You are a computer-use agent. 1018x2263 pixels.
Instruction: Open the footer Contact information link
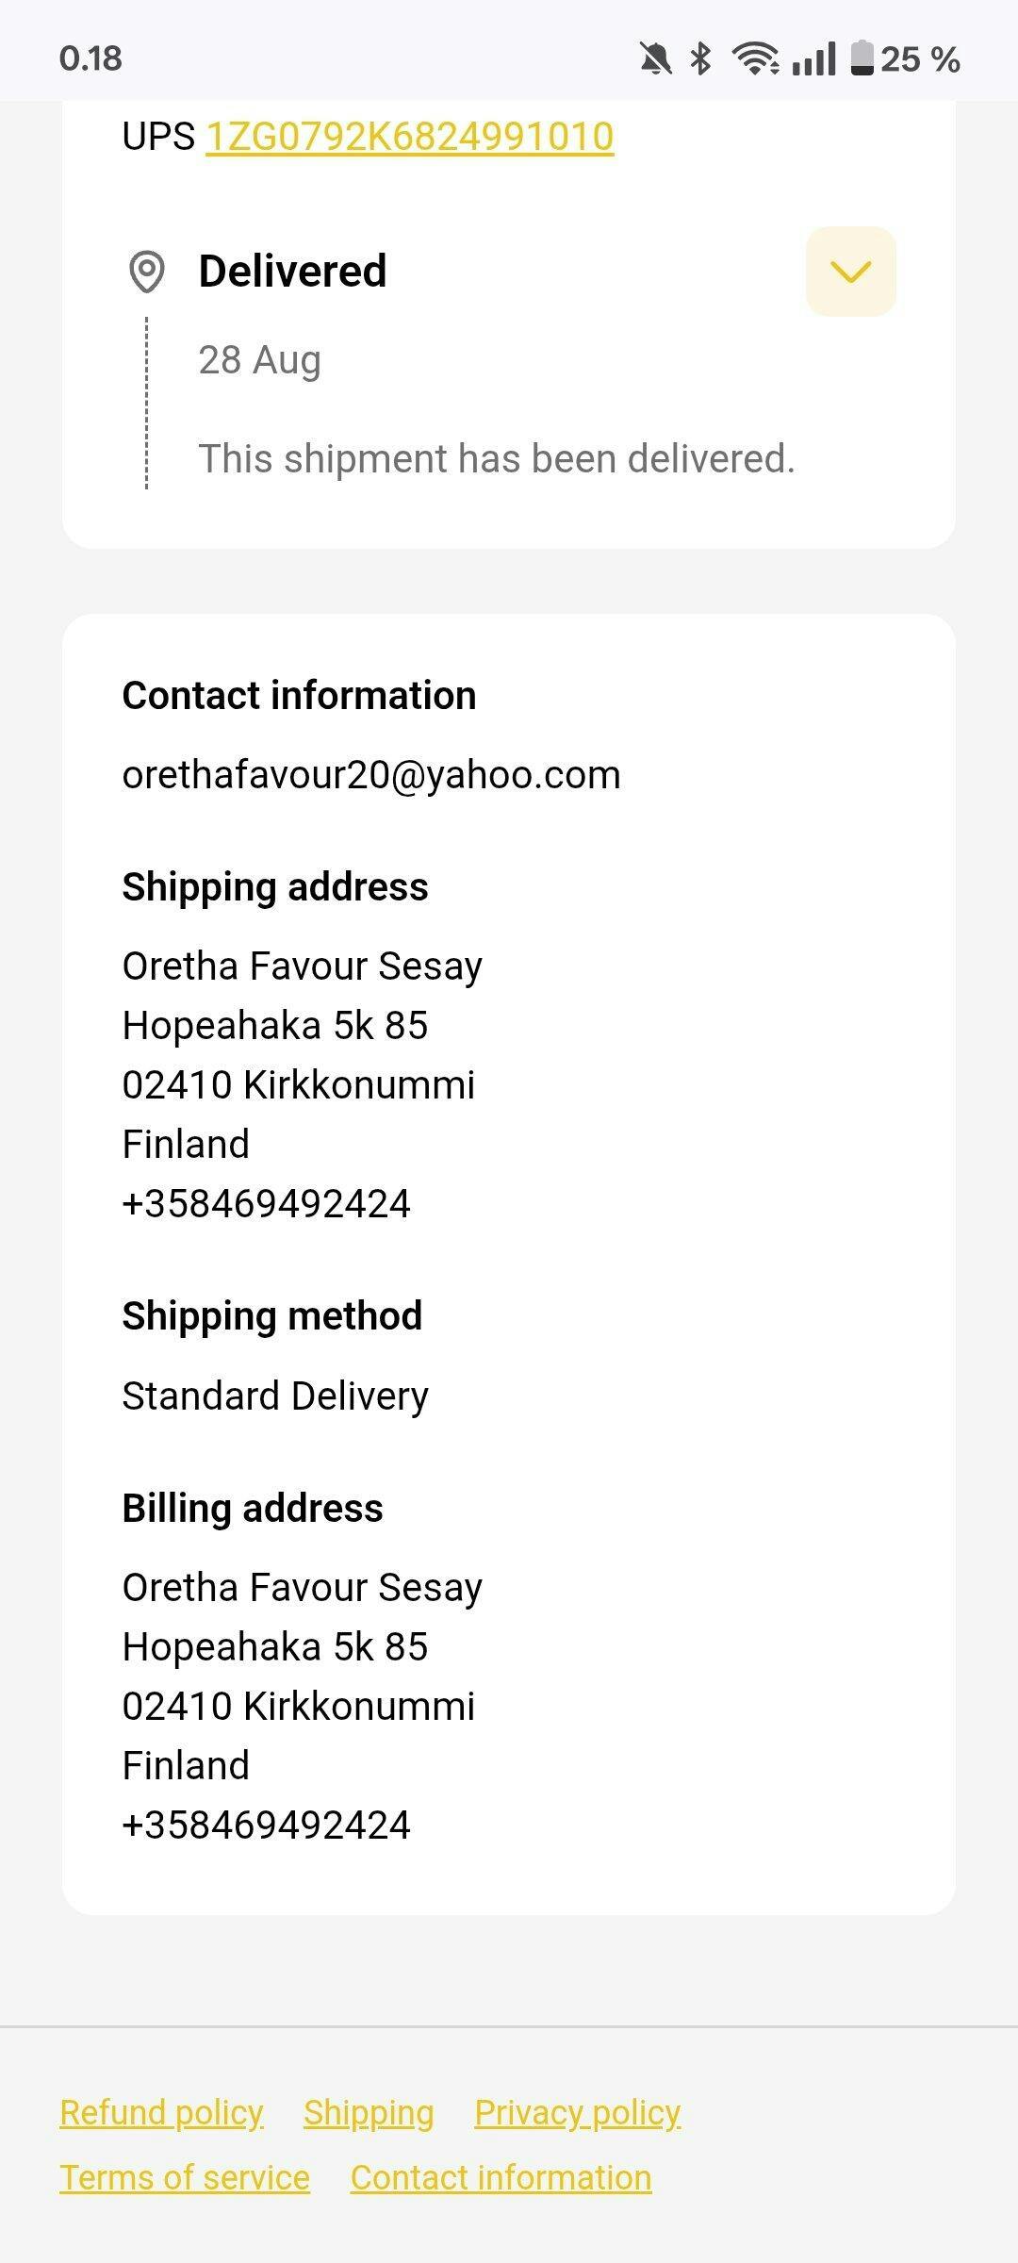pos(501,2178)
